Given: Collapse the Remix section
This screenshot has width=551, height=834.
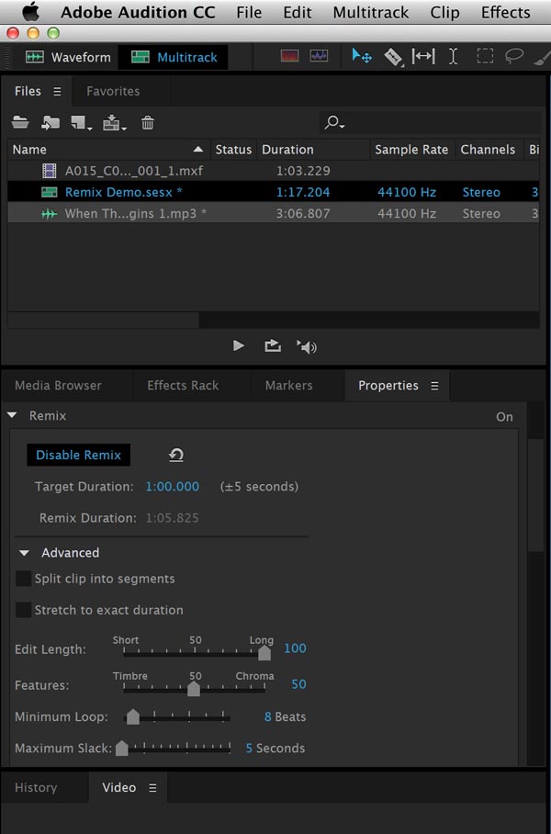Looking at the screenshot, I should (12, 415).
